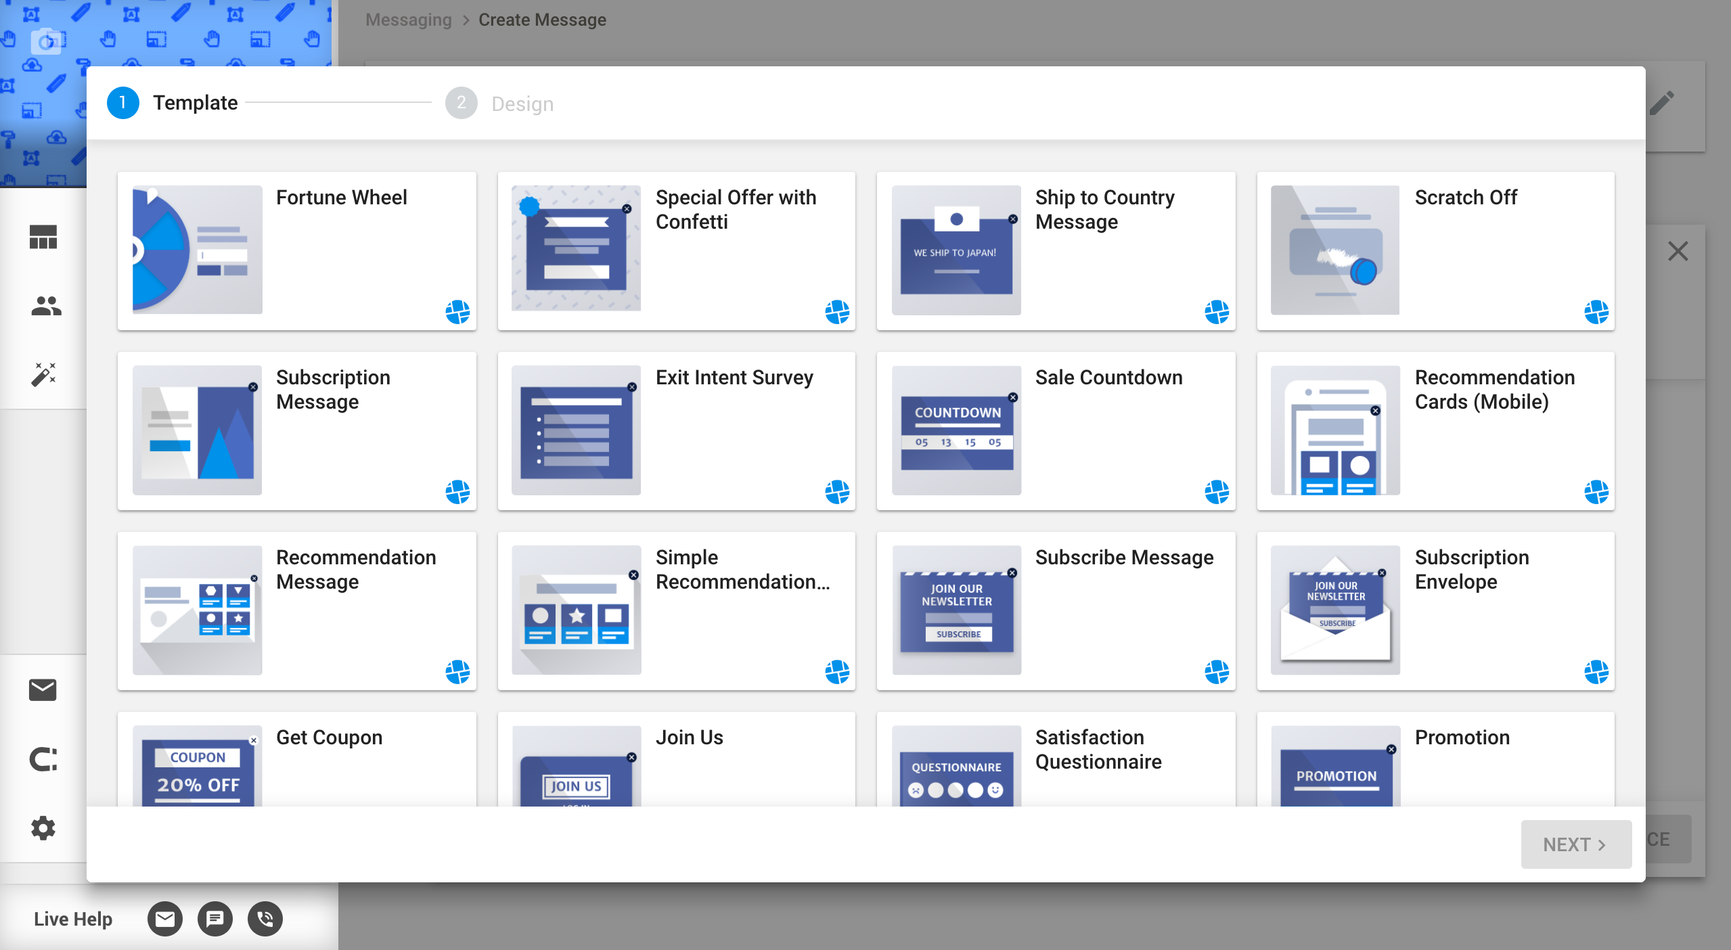
Task: Choose the Subscription Envelope template
Action: [x=1436, y=611]
